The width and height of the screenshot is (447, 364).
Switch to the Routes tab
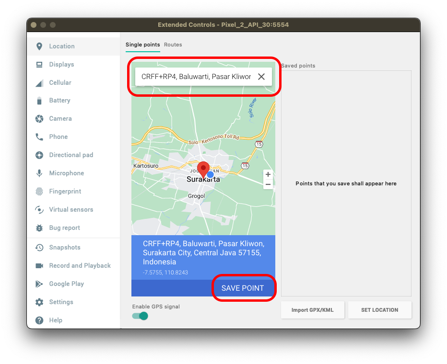tap(173, 45)
